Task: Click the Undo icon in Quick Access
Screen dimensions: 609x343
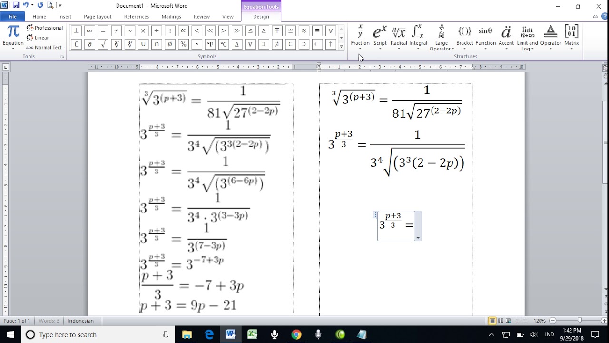Action: (26, 5)
